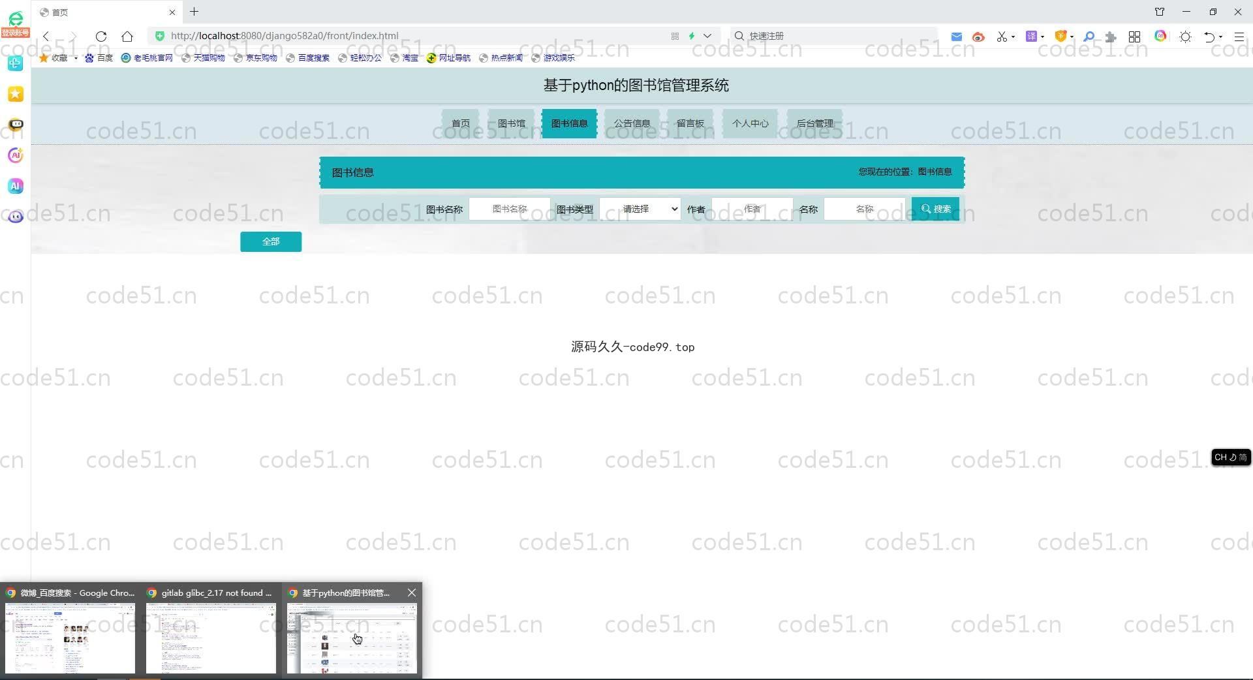The height and width of the screenshot is (680, 1253).
Task: Open the 图书类型 请选择 dropdown
Action: (640, 209)
